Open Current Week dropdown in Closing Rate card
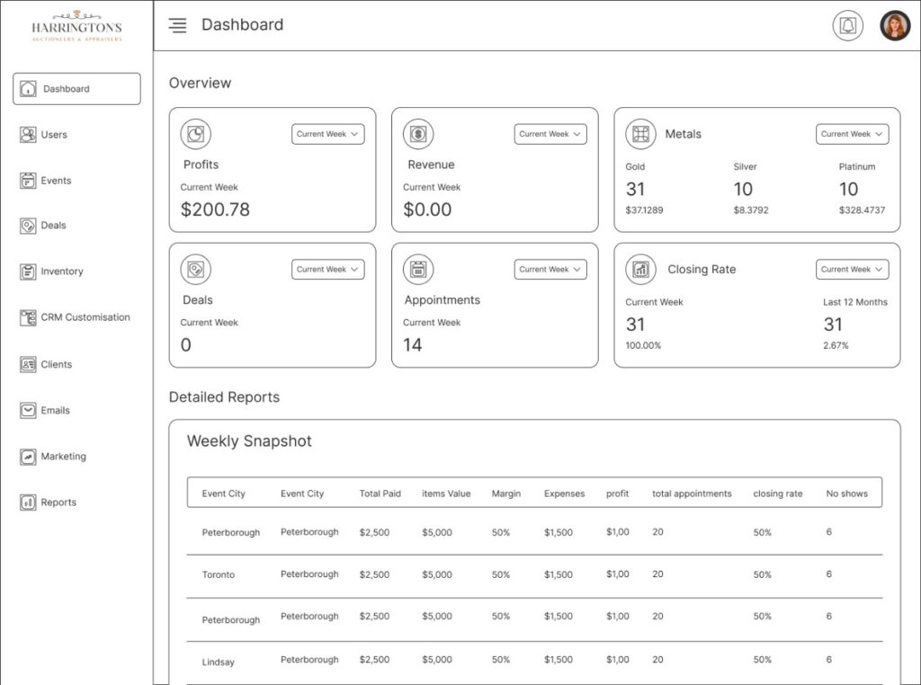The width and height of the screenshot is (921, 685). click(852, 269)
